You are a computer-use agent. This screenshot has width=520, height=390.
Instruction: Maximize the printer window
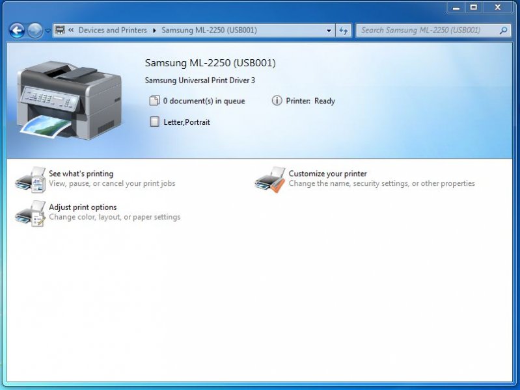474,7
